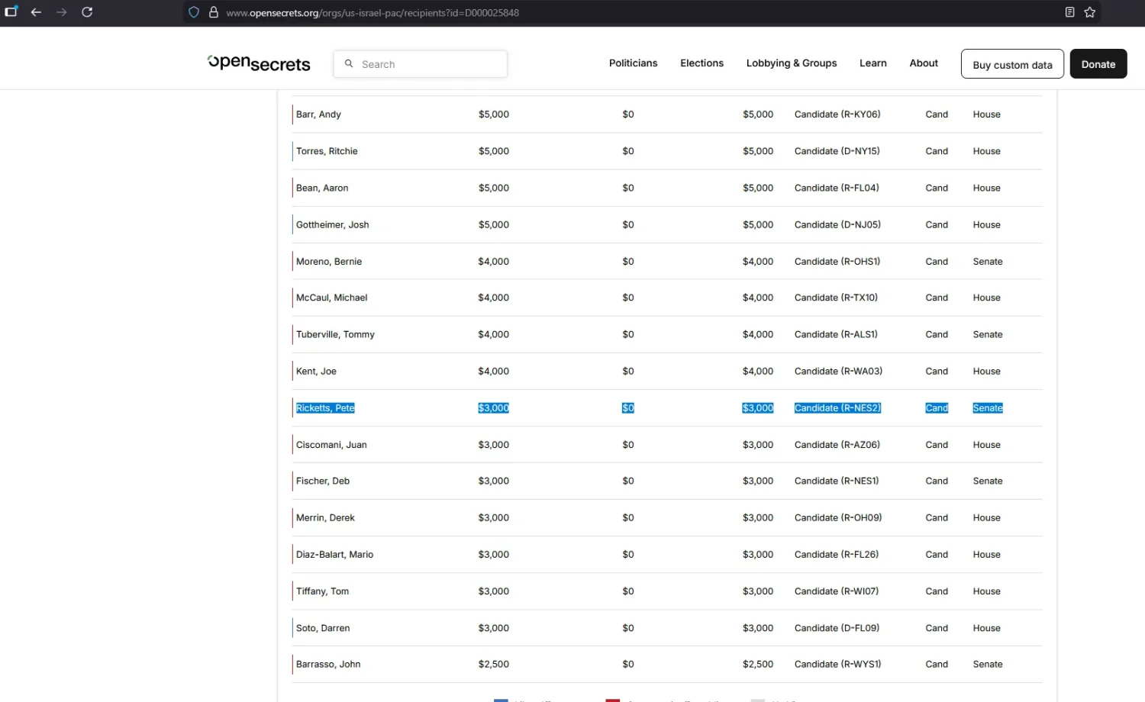This screenshot has height=702, width=1145.
Task: Click the search magnifier icon
Action: click(349, 64)
